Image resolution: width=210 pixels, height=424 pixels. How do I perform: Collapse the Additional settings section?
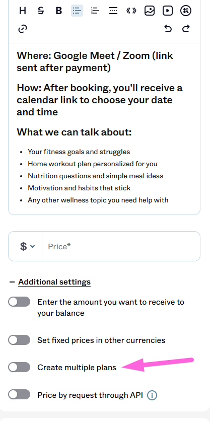(x=50, y=282)
